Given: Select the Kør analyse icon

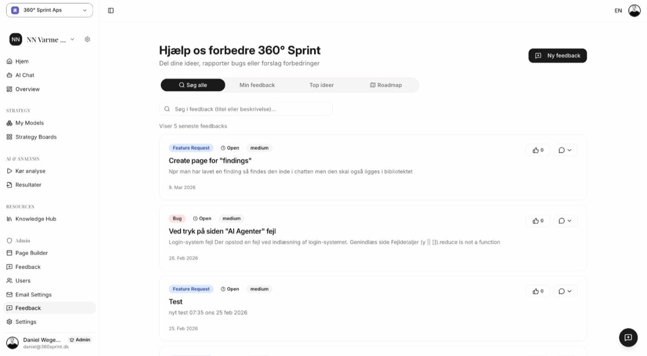Looking at the screenshot, I should [10, 171].
